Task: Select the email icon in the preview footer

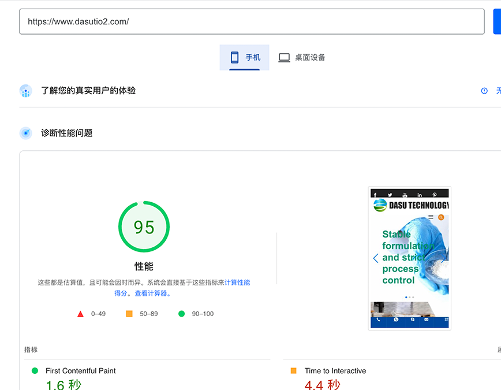Action: click(427, 320)
